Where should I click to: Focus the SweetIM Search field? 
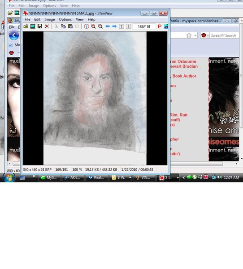pos(224,35)
